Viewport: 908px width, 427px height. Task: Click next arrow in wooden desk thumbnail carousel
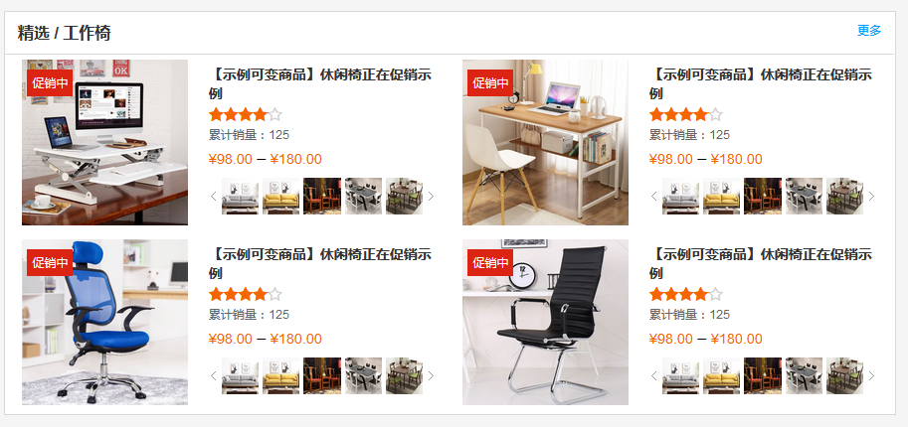coord(871,197)
